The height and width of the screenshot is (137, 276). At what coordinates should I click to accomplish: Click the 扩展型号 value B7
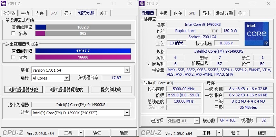(x=220, y=64)
